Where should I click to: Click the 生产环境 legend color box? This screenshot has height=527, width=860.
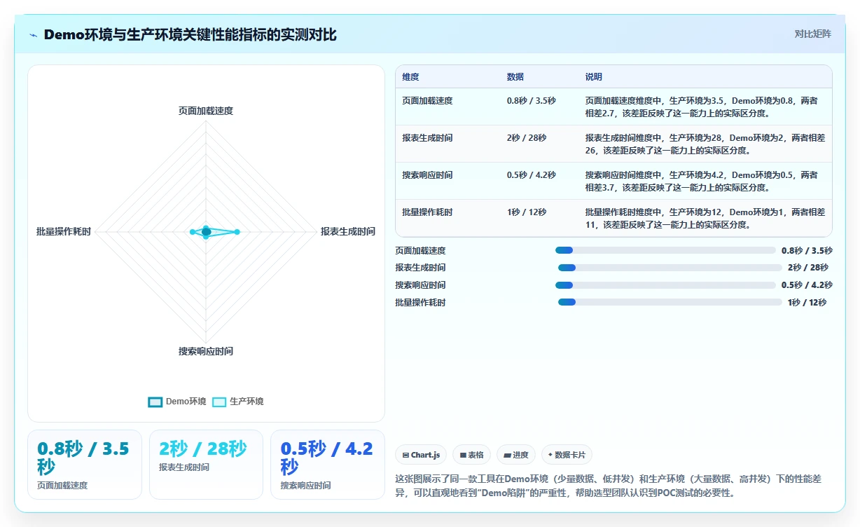[219, 402]
